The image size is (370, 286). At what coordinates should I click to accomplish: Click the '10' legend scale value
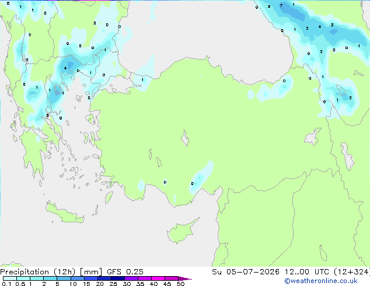pyautogui.click(x=73, y=284)
